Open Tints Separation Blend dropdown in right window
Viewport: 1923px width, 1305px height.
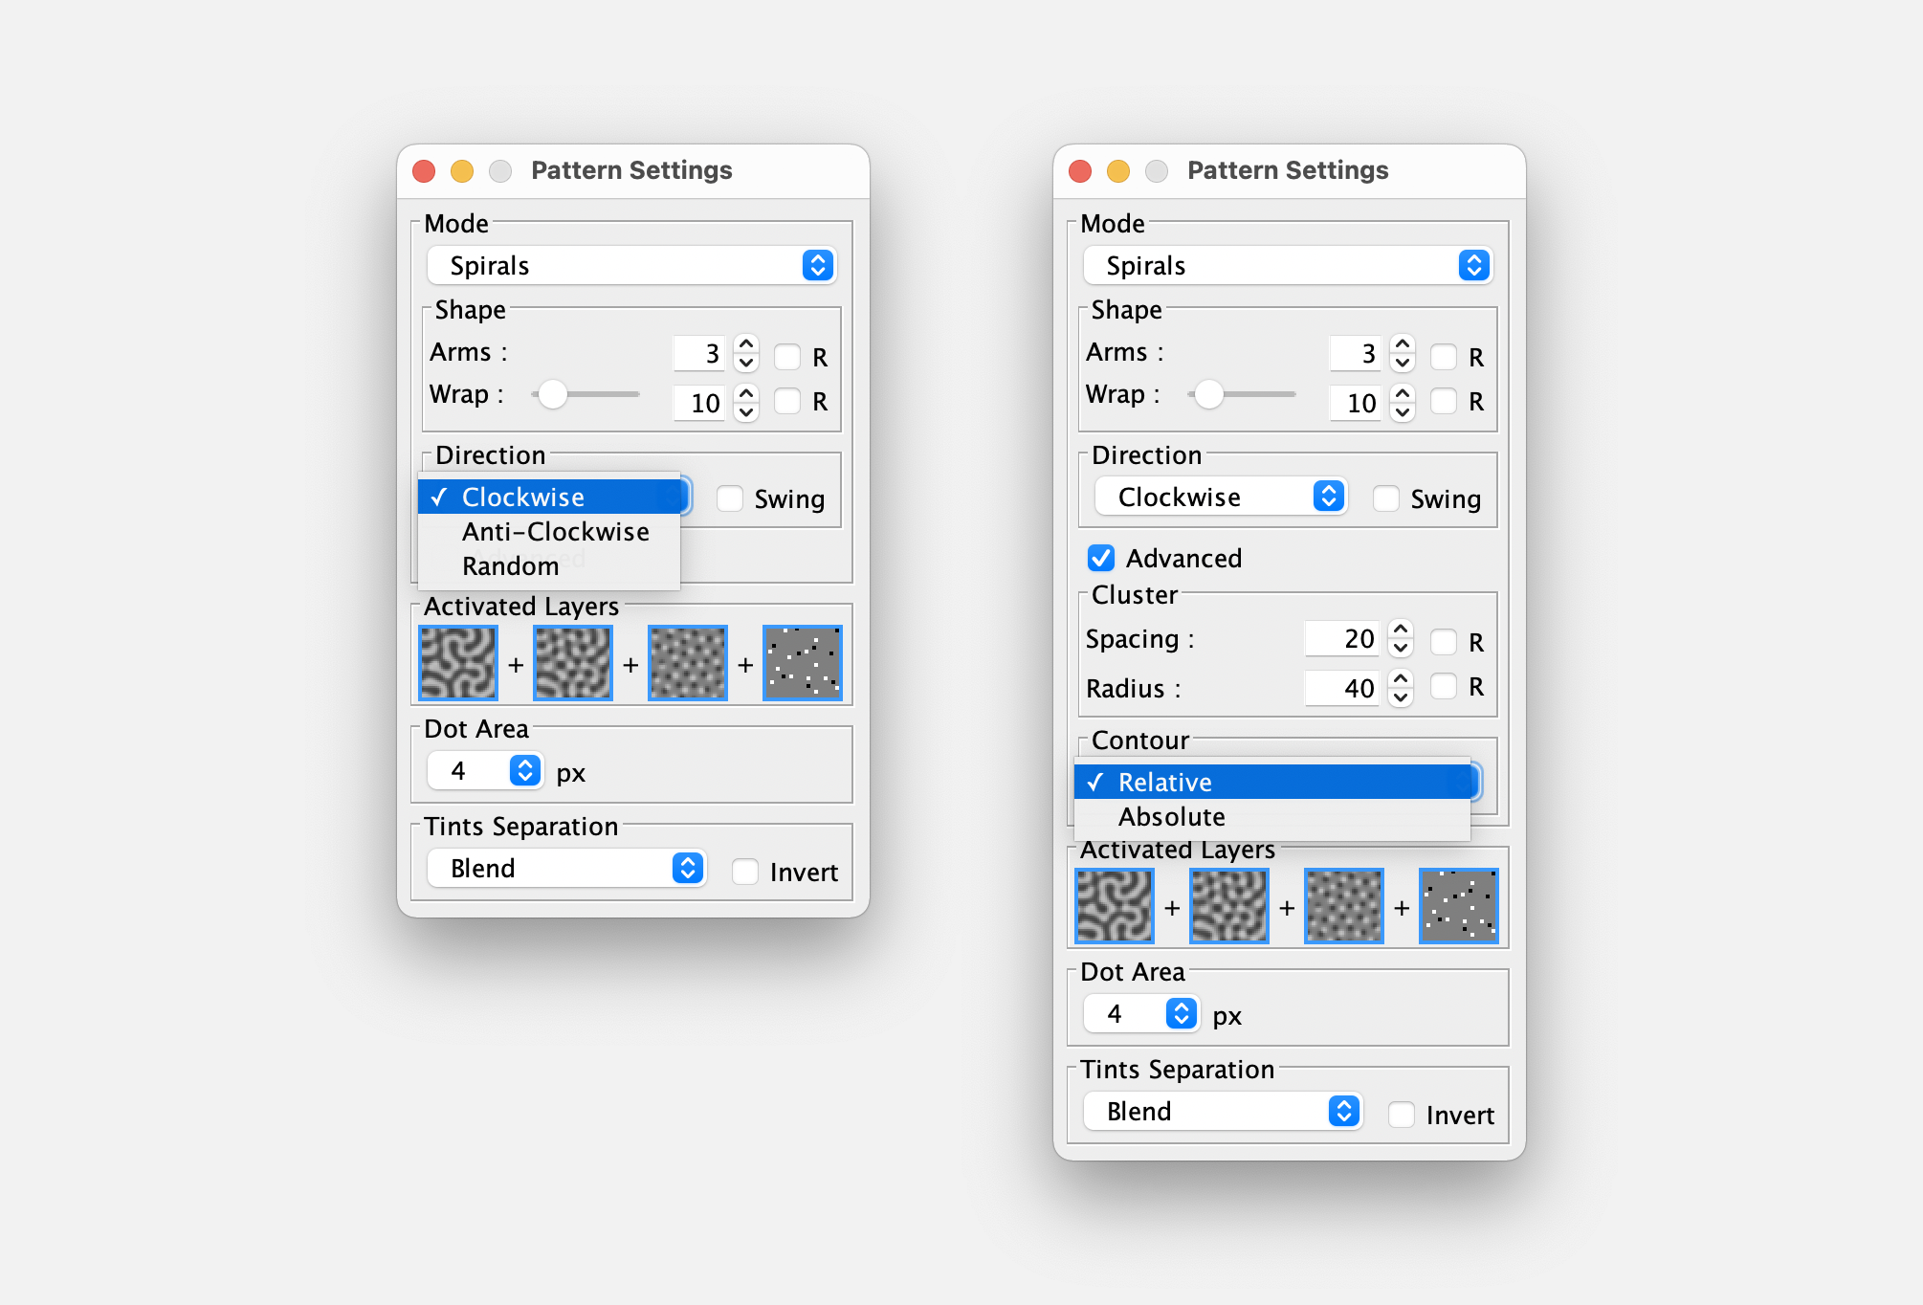pos(1222,1111)
